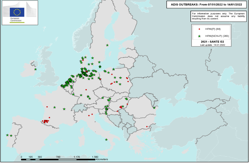The image size is (249, 163).
Task: Click the Kilometers scale bar label
Action: coord(102,159)
